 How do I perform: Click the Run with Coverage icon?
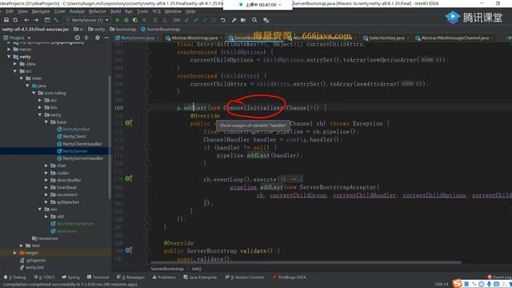[135, 20]
